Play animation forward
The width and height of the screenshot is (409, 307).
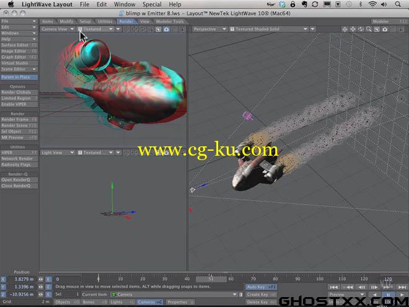[402, 295]
